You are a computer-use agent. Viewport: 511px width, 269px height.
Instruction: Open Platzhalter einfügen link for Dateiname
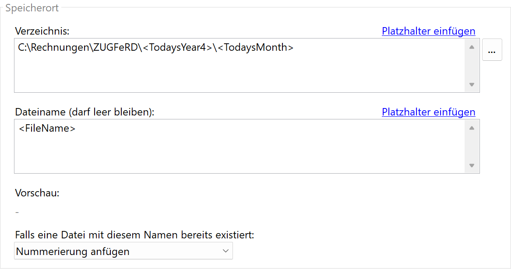428,112
